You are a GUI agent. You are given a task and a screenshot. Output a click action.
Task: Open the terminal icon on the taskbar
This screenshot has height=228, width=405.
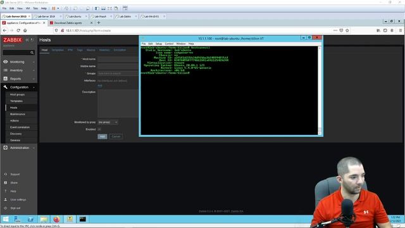click(x=82, y=219)
